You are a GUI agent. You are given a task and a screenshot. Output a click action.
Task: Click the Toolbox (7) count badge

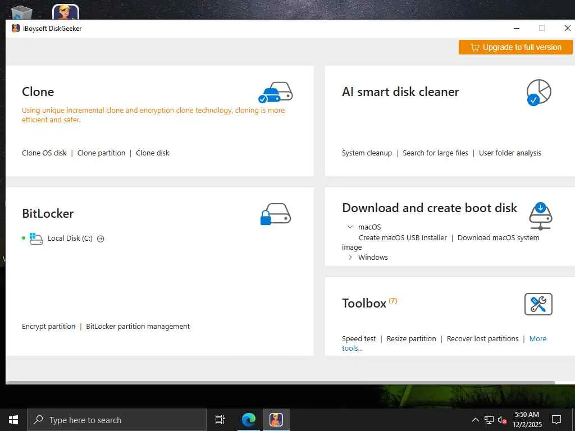[x=393, y=301]
